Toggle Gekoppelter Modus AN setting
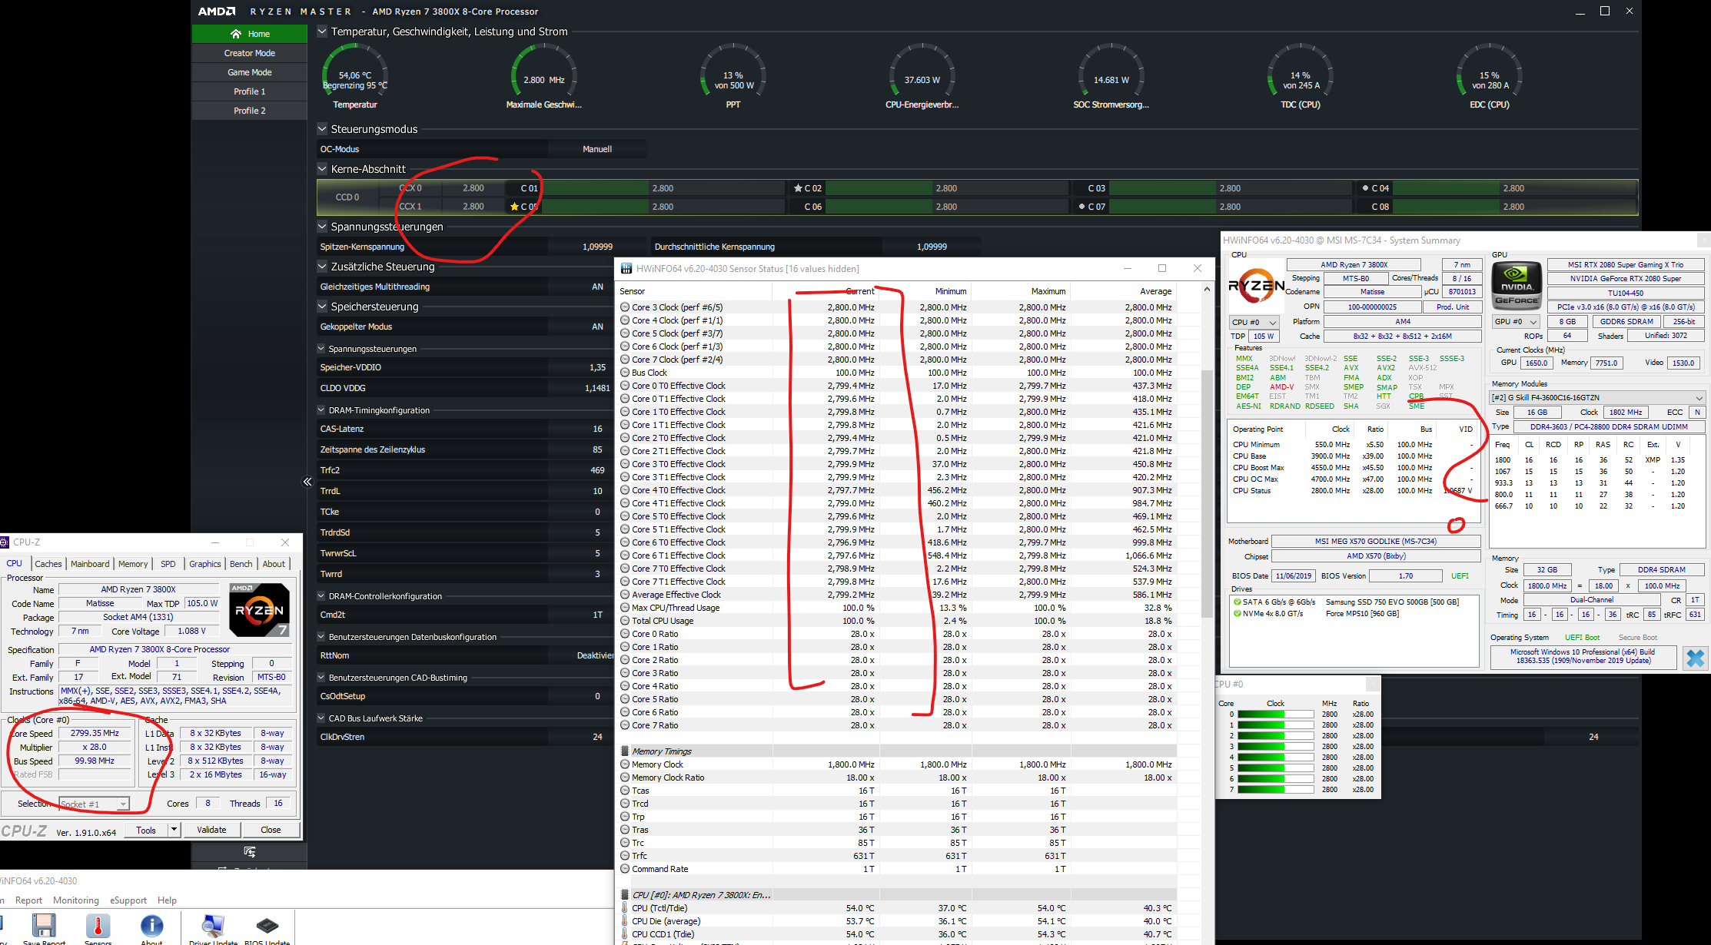Screen dimensions: 1711x945 click(597, 327)
